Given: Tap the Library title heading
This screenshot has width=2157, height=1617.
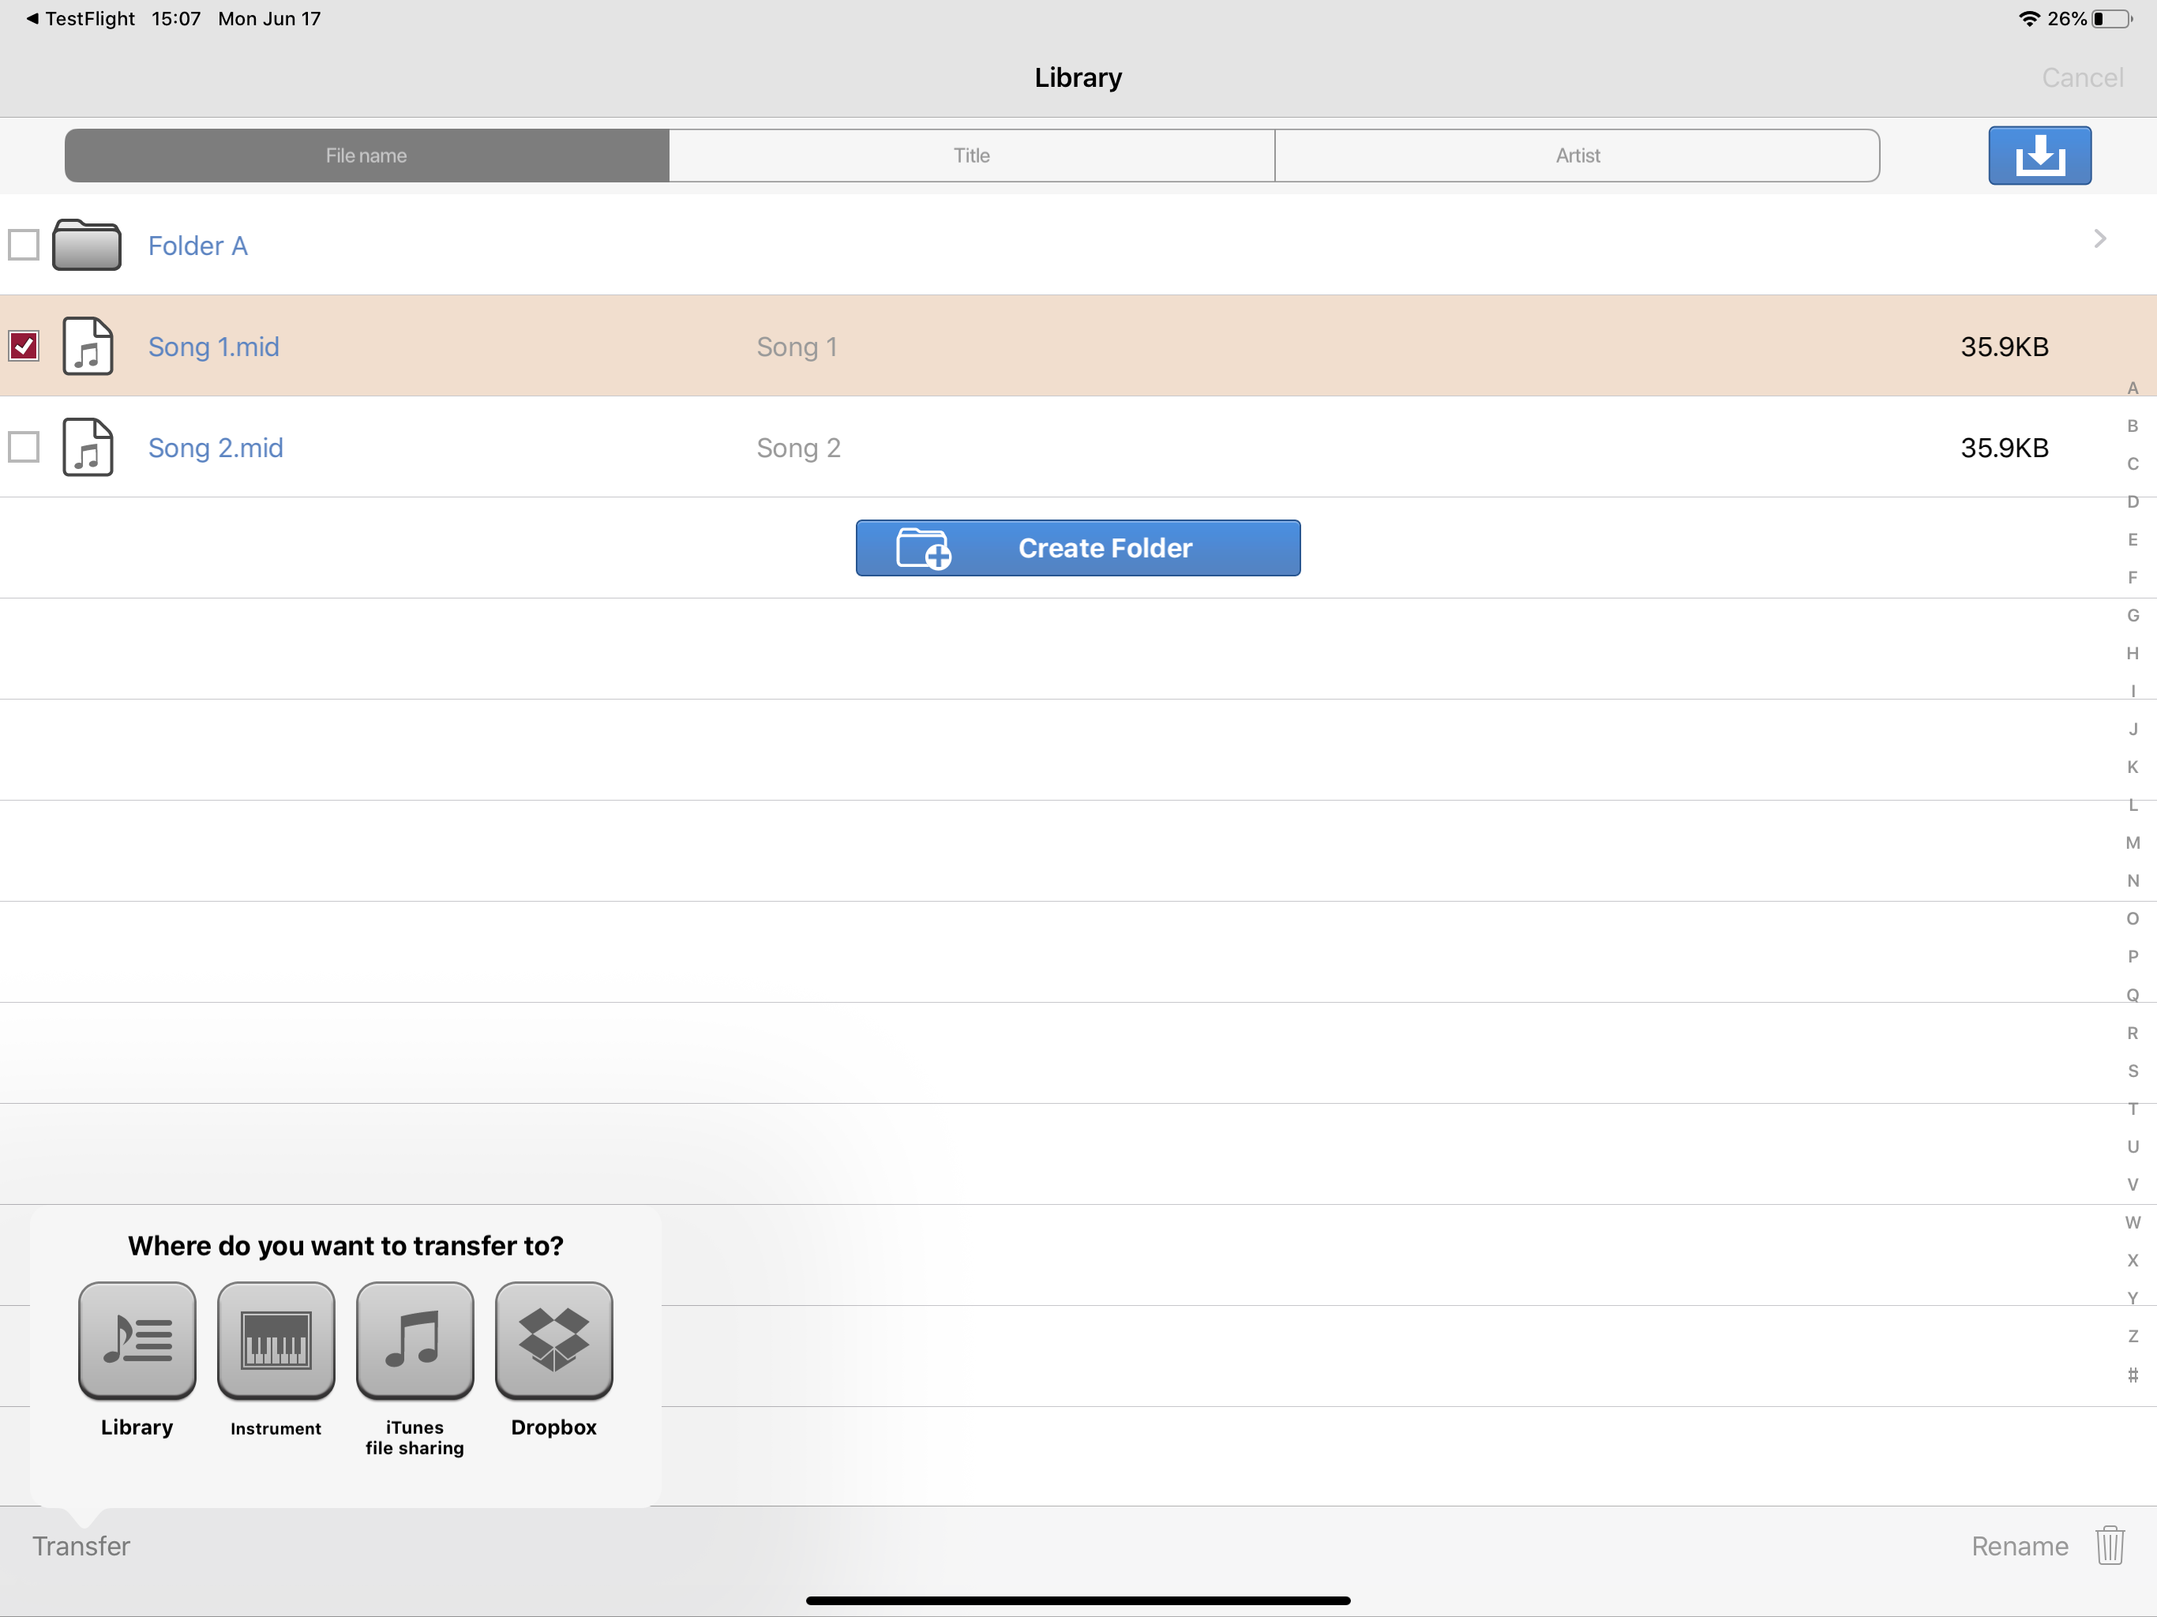Looking at the screenshot, I should [x=1078, y=78].
